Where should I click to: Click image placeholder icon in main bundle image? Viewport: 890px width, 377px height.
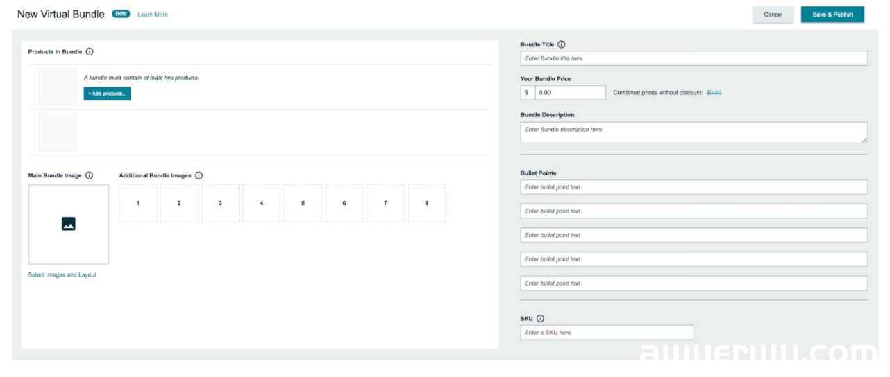pos(68,224)
